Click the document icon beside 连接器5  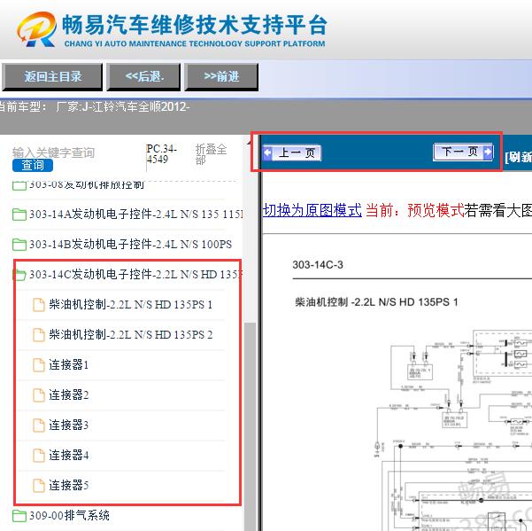pyautogui.click(x=39, y=486)
